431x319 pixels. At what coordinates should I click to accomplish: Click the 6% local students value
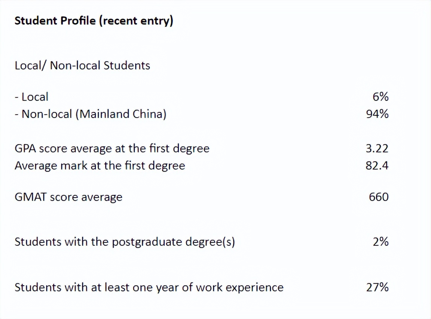tap(380, 97)
